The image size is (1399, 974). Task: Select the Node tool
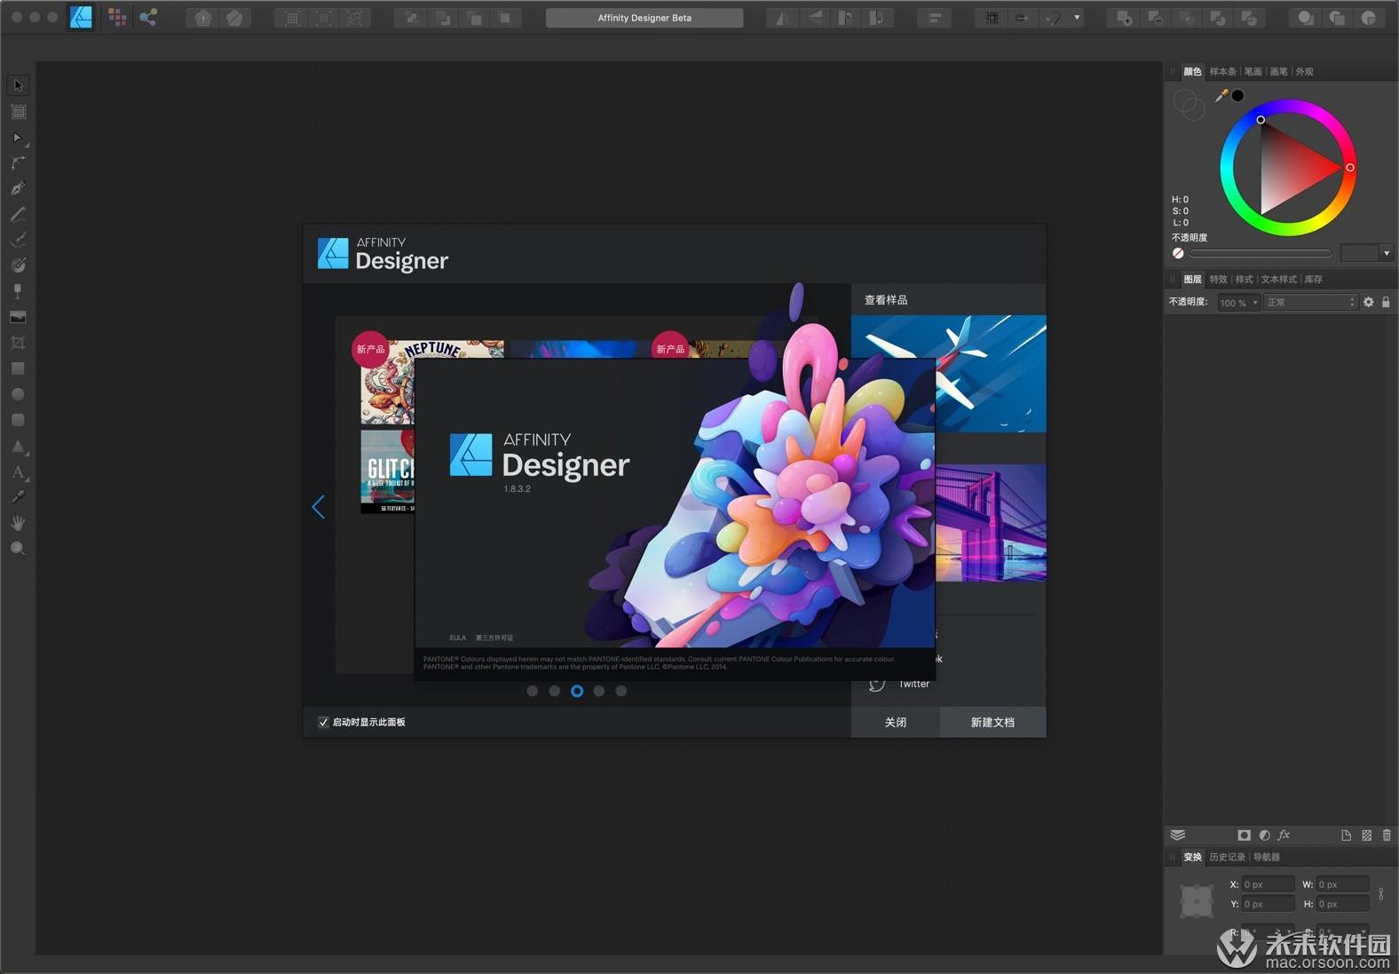(18, 138)
